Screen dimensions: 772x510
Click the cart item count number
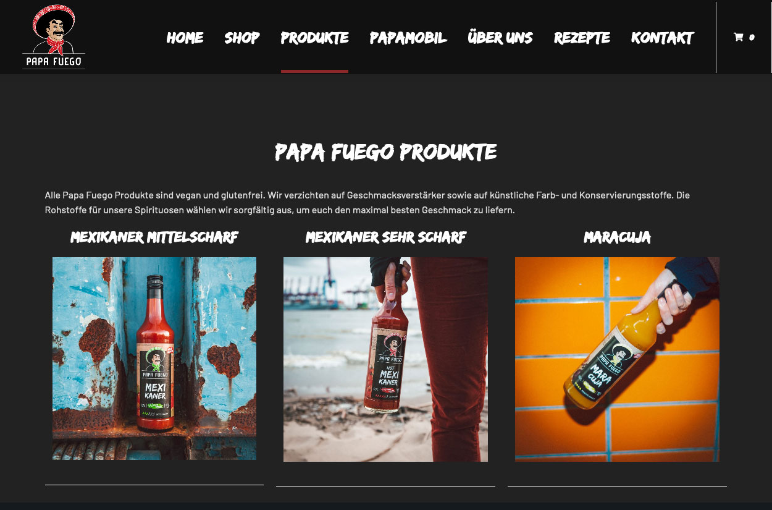pos(752,38)
